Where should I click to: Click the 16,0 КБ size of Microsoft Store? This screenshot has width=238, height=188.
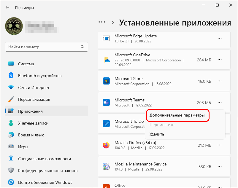pyautogui.click(x=204, y=82)
